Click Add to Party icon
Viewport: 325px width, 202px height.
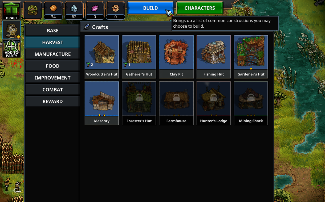click(x=11, y=49)
